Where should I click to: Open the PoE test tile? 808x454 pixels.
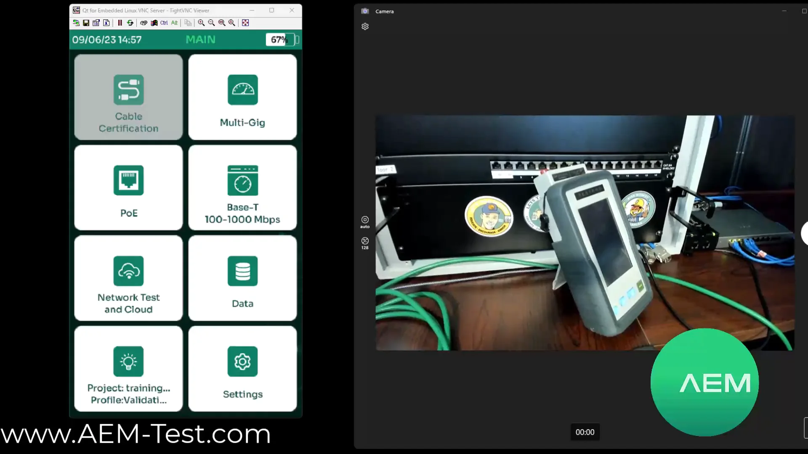pos(128,187)
